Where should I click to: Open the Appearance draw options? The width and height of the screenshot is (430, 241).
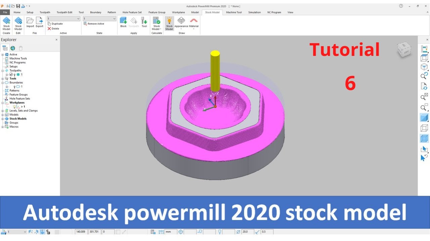pyautogui.click(x=181, y=23)
